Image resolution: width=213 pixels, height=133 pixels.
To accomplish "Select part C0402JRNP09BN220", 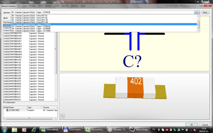I will [29, 70].
